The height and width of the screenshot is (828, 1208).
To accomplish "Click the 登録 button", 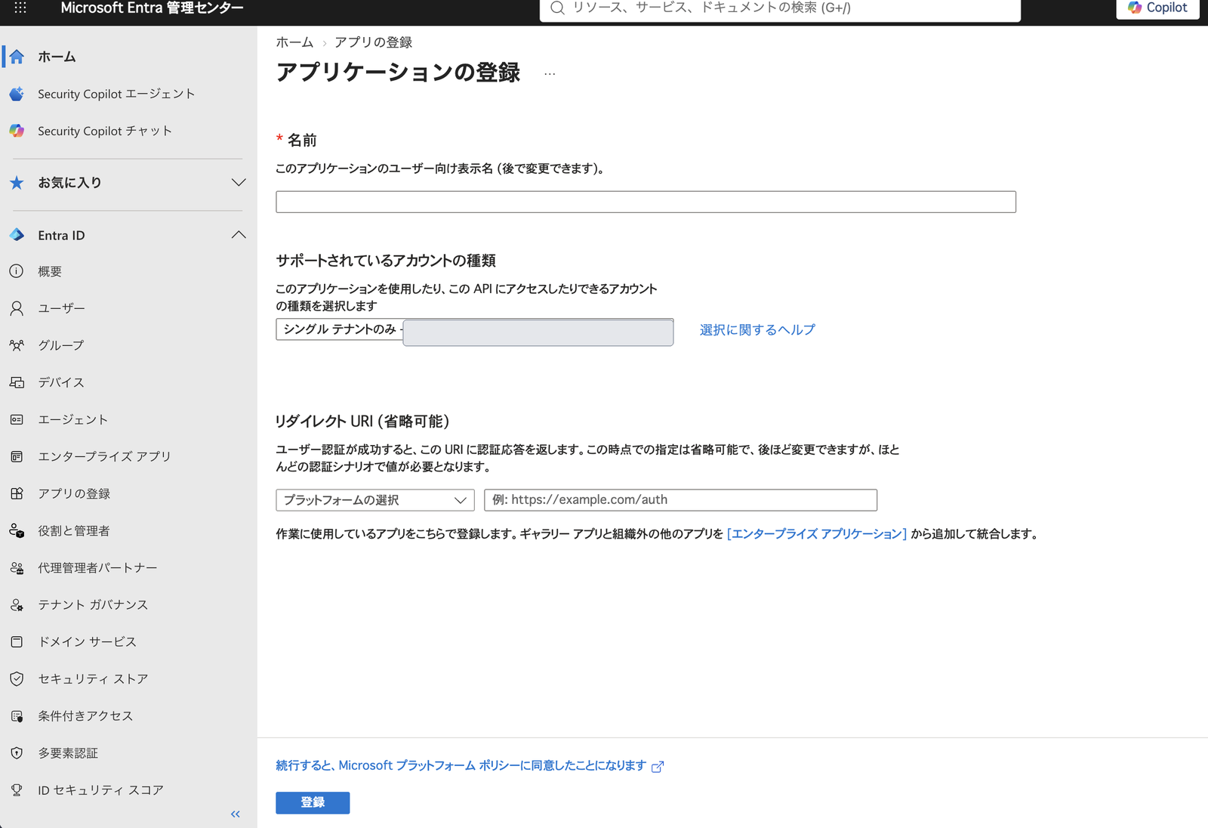I will coord(313,802).
